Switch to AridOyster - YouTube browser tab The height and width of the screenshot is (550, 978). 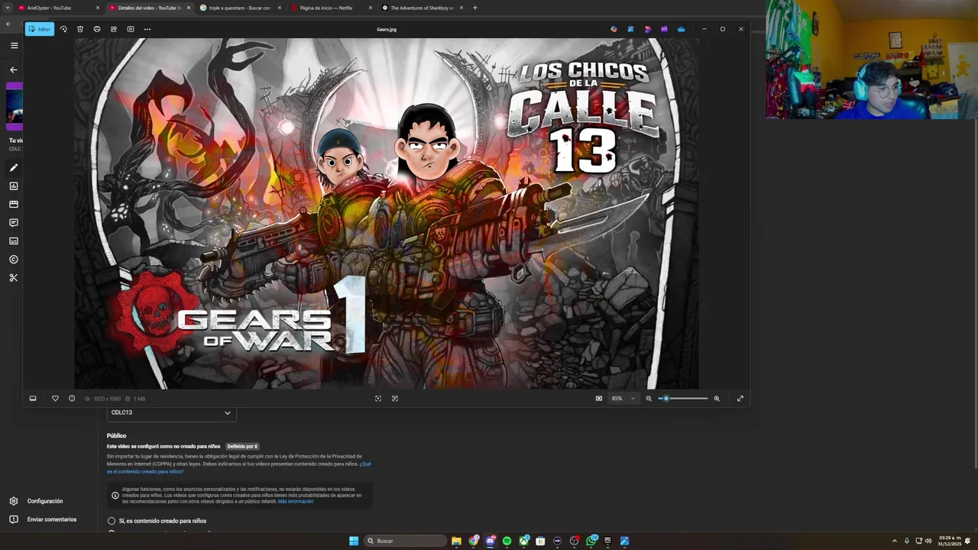(59, 8)
